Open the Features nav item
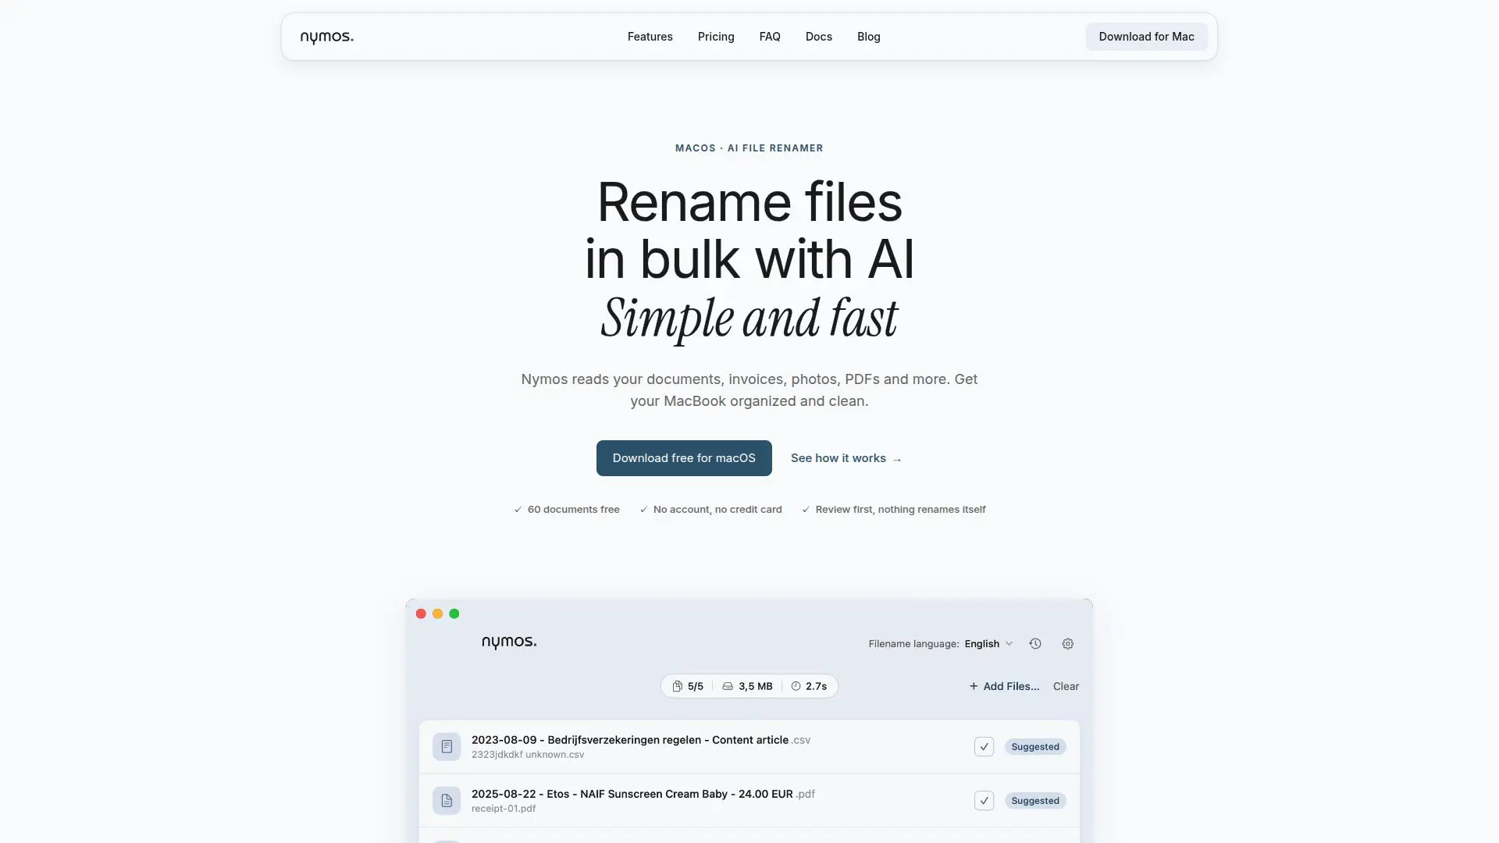 point(650,37)
